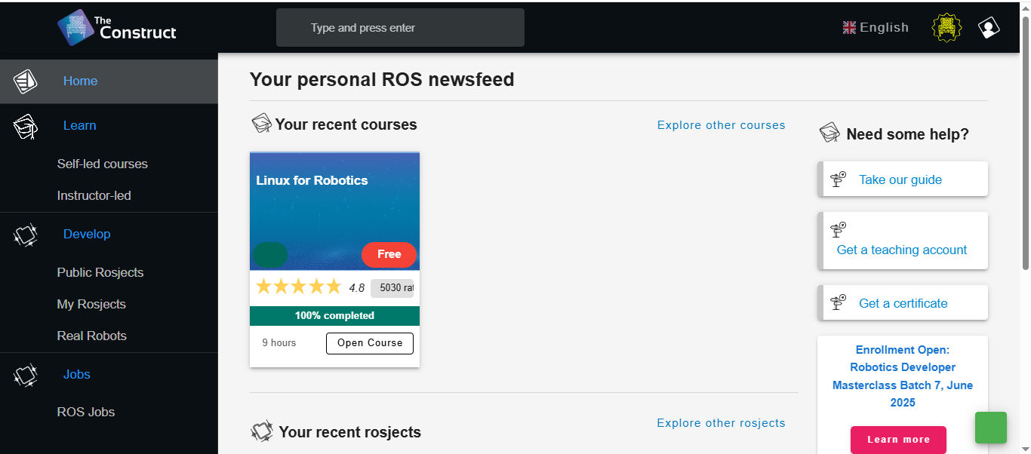Click the green floating chat button
Screen dimensions: 1031x454
pyautogui.click(x=991, y=428)
